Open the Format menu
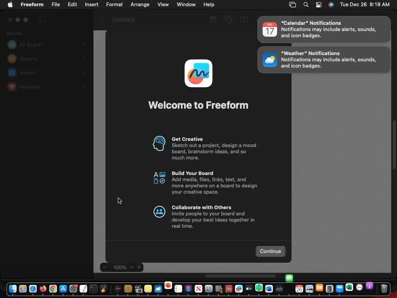Viewport: 397px width, 298px height. (x=114, y=5)
